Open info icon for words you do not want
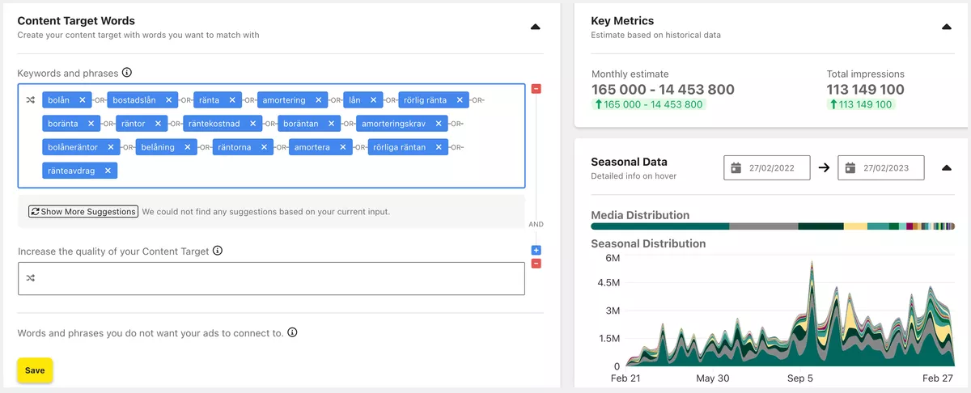The width and height of the screenshot is (971, 393). pos(292,332)
